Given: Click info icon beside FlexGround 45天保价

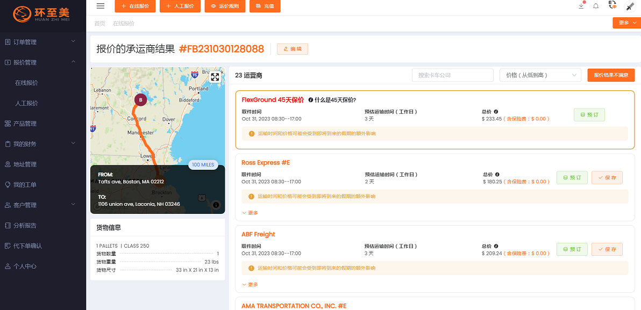Looking at the screenshot, I should pos(311,100).
